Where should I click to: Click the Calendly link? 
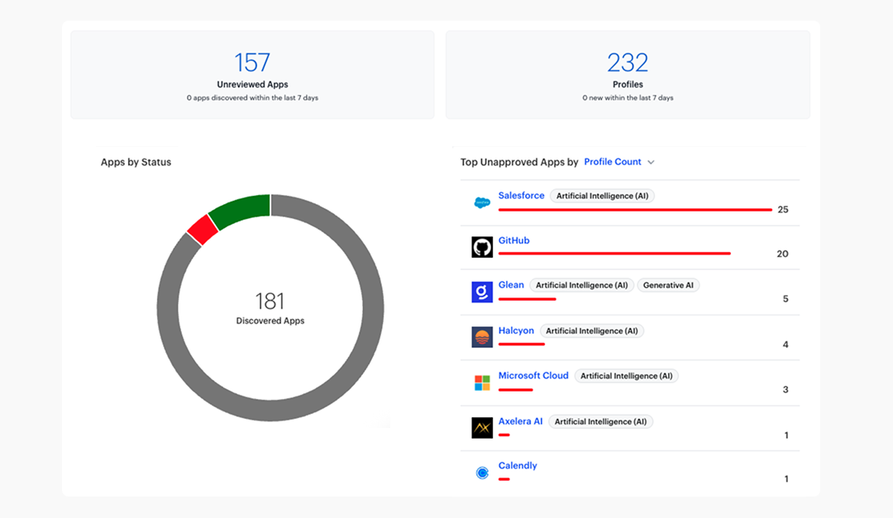517,465
